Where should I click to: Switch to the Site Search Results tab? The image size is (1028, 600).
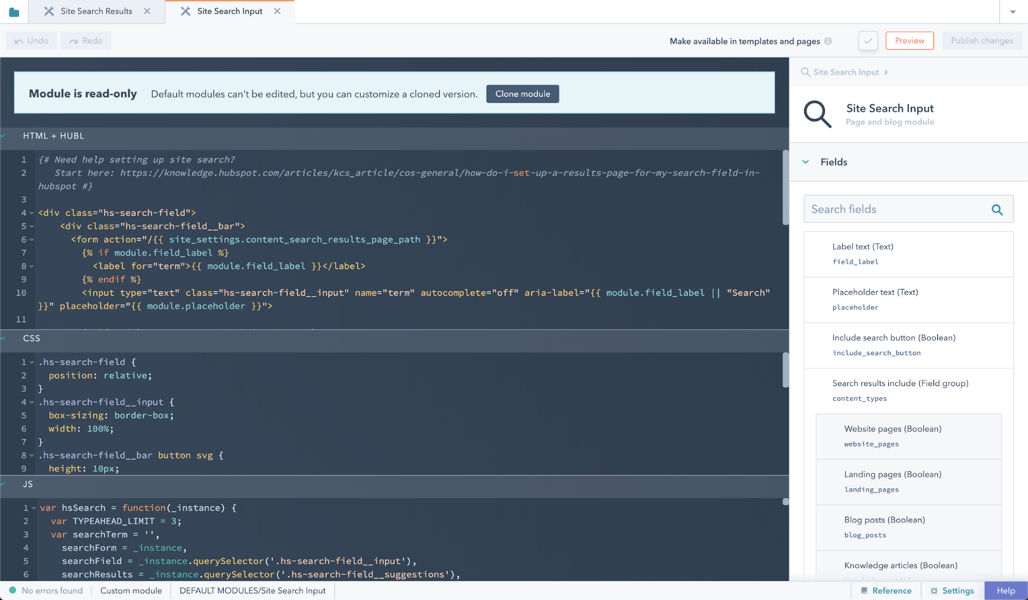[96, 11]
